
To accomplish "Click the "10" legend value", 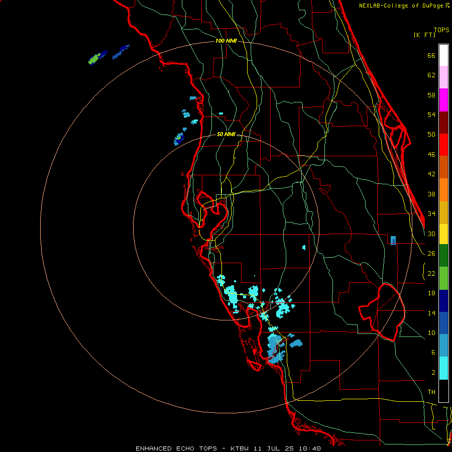I will pyautogui.click(x=431, y=333).
